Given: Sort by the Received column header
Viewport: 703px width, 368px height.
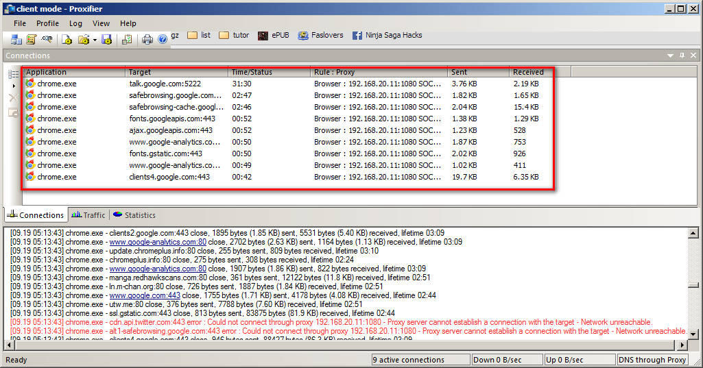Looking at the screenshot, I should [540, 72].
